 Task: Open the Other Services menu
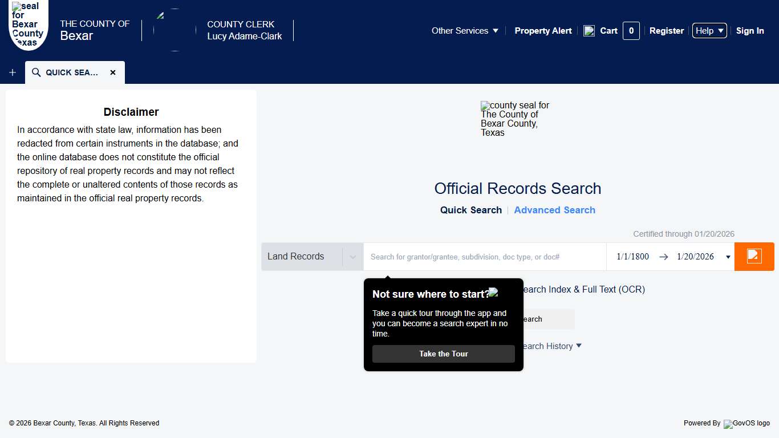coord(465,31)
